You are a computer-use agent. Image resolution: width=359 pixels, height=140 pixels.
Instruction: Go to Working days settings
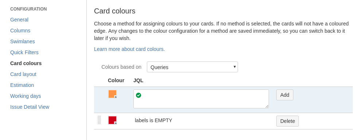click(x=26, y=96)
